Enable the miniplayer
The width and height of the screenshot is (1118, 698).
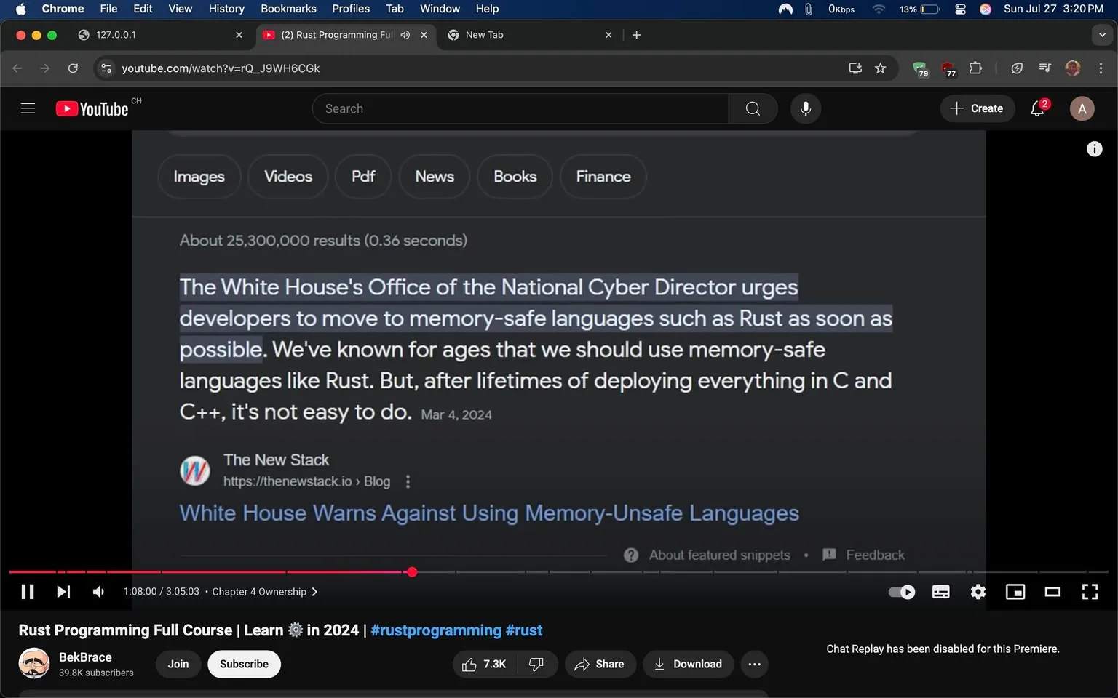pos(1015,592)
